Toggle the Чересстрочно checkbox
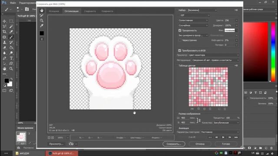This screenshot has width=278, height=156. pyautogui.click(x=180, y=40)
